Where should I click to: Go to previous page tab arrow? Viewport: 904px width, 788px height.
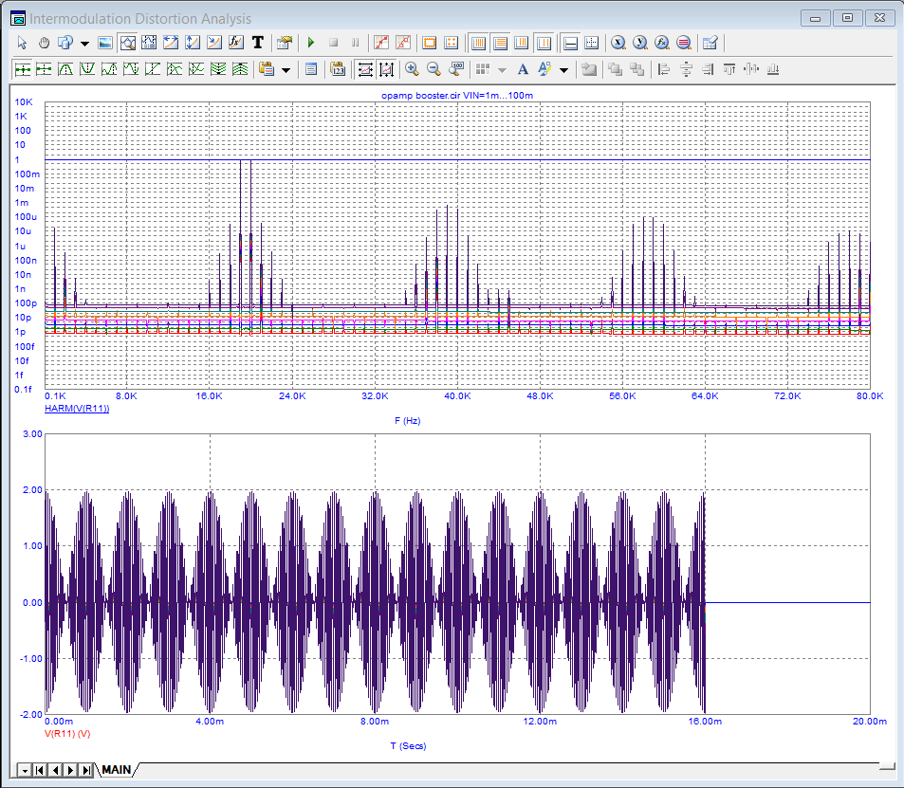point(55,770)
